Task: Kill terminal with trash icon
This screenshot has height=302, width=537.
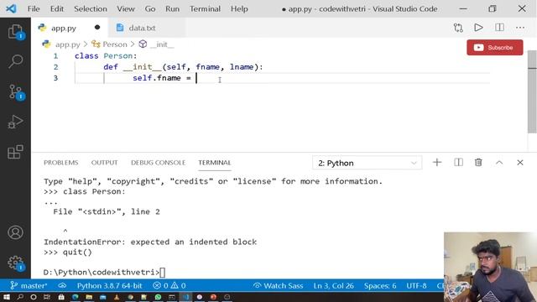Action: click(x=478, y=162)
